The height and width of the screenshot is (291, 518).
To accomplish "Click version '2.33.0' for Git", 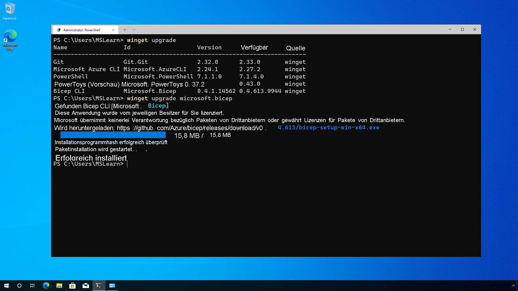I will click(250, 62).
